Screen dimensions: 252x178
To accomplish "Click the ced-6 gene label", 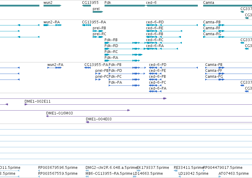I will point(151,3).
